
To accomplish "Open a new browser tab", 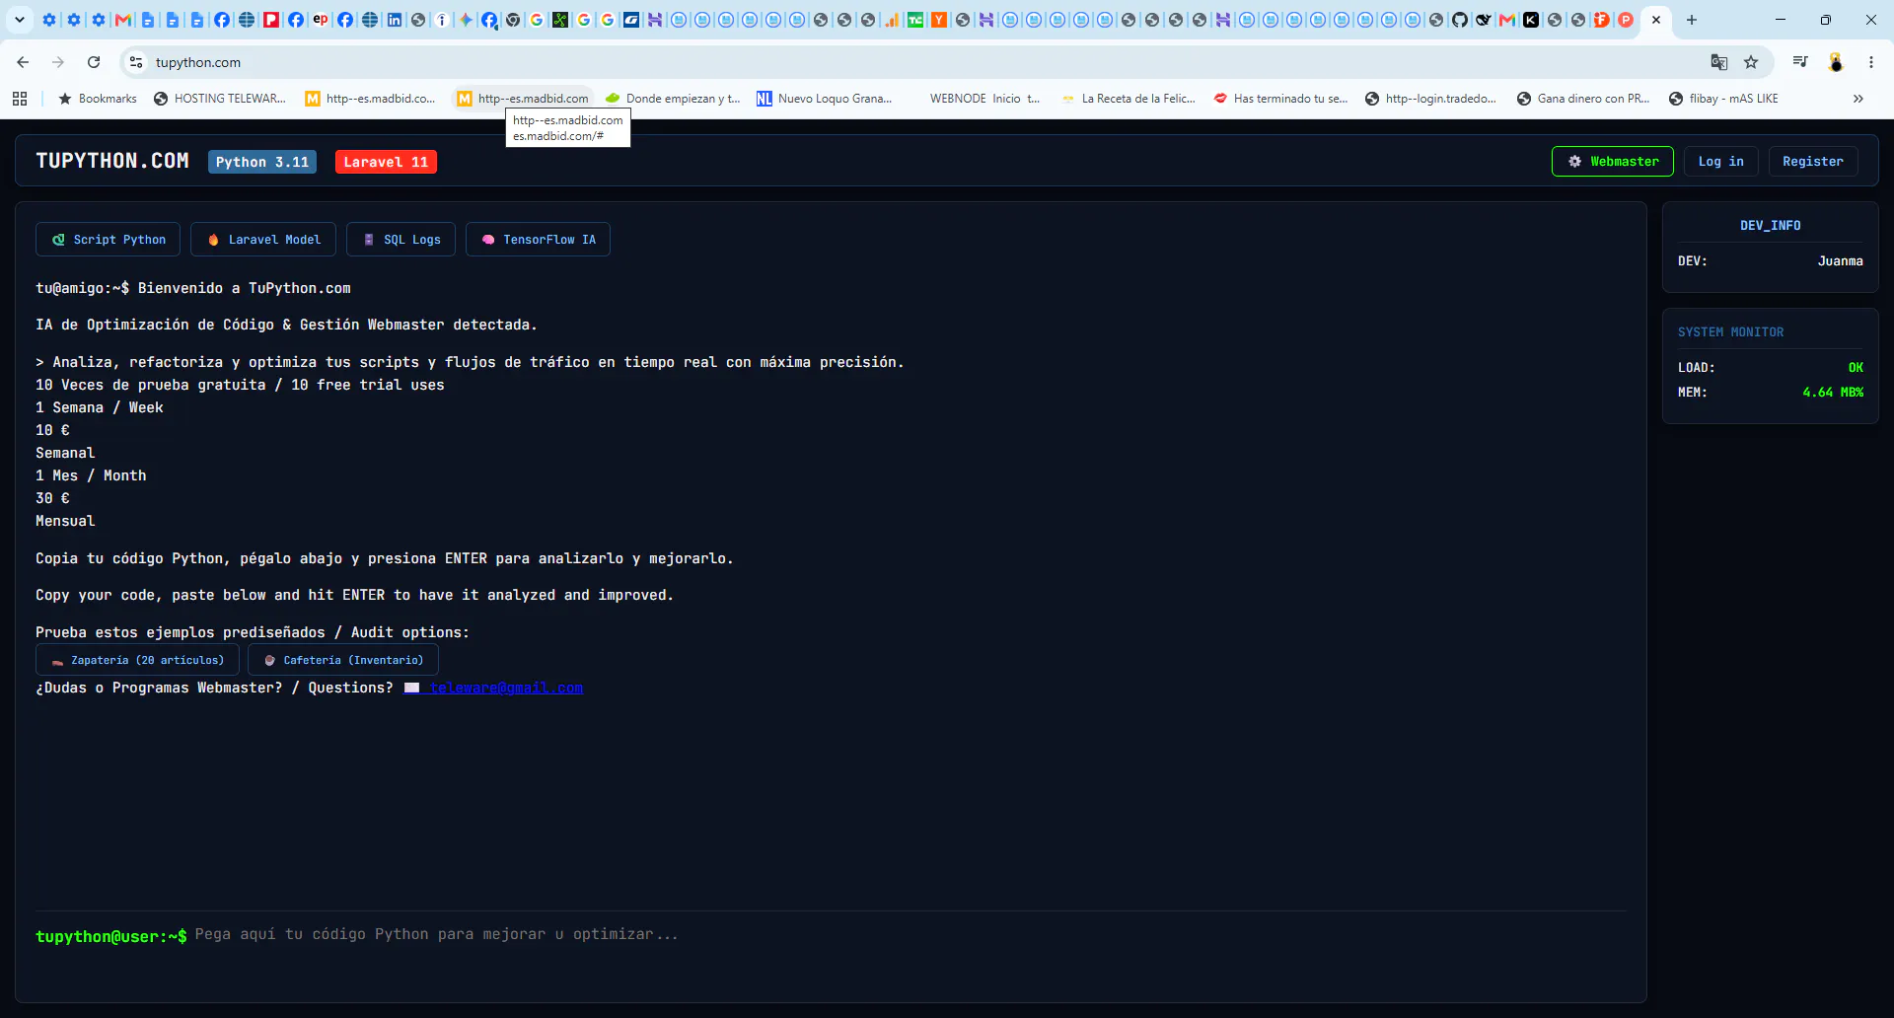I will [1692, 20].
